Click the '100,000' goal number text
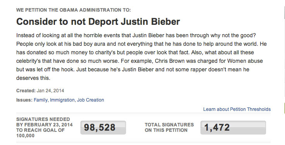This screenshot has height=145, width=285. 25,136
